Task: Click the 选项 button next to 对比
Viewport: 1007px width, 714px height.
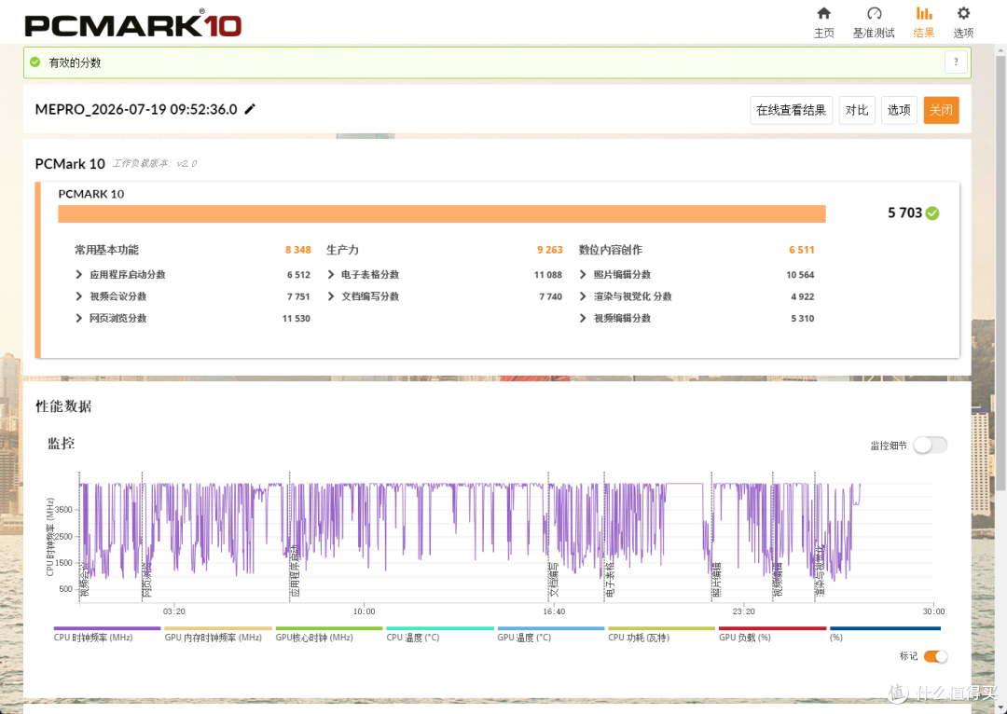Action: (x=899, y=110)
